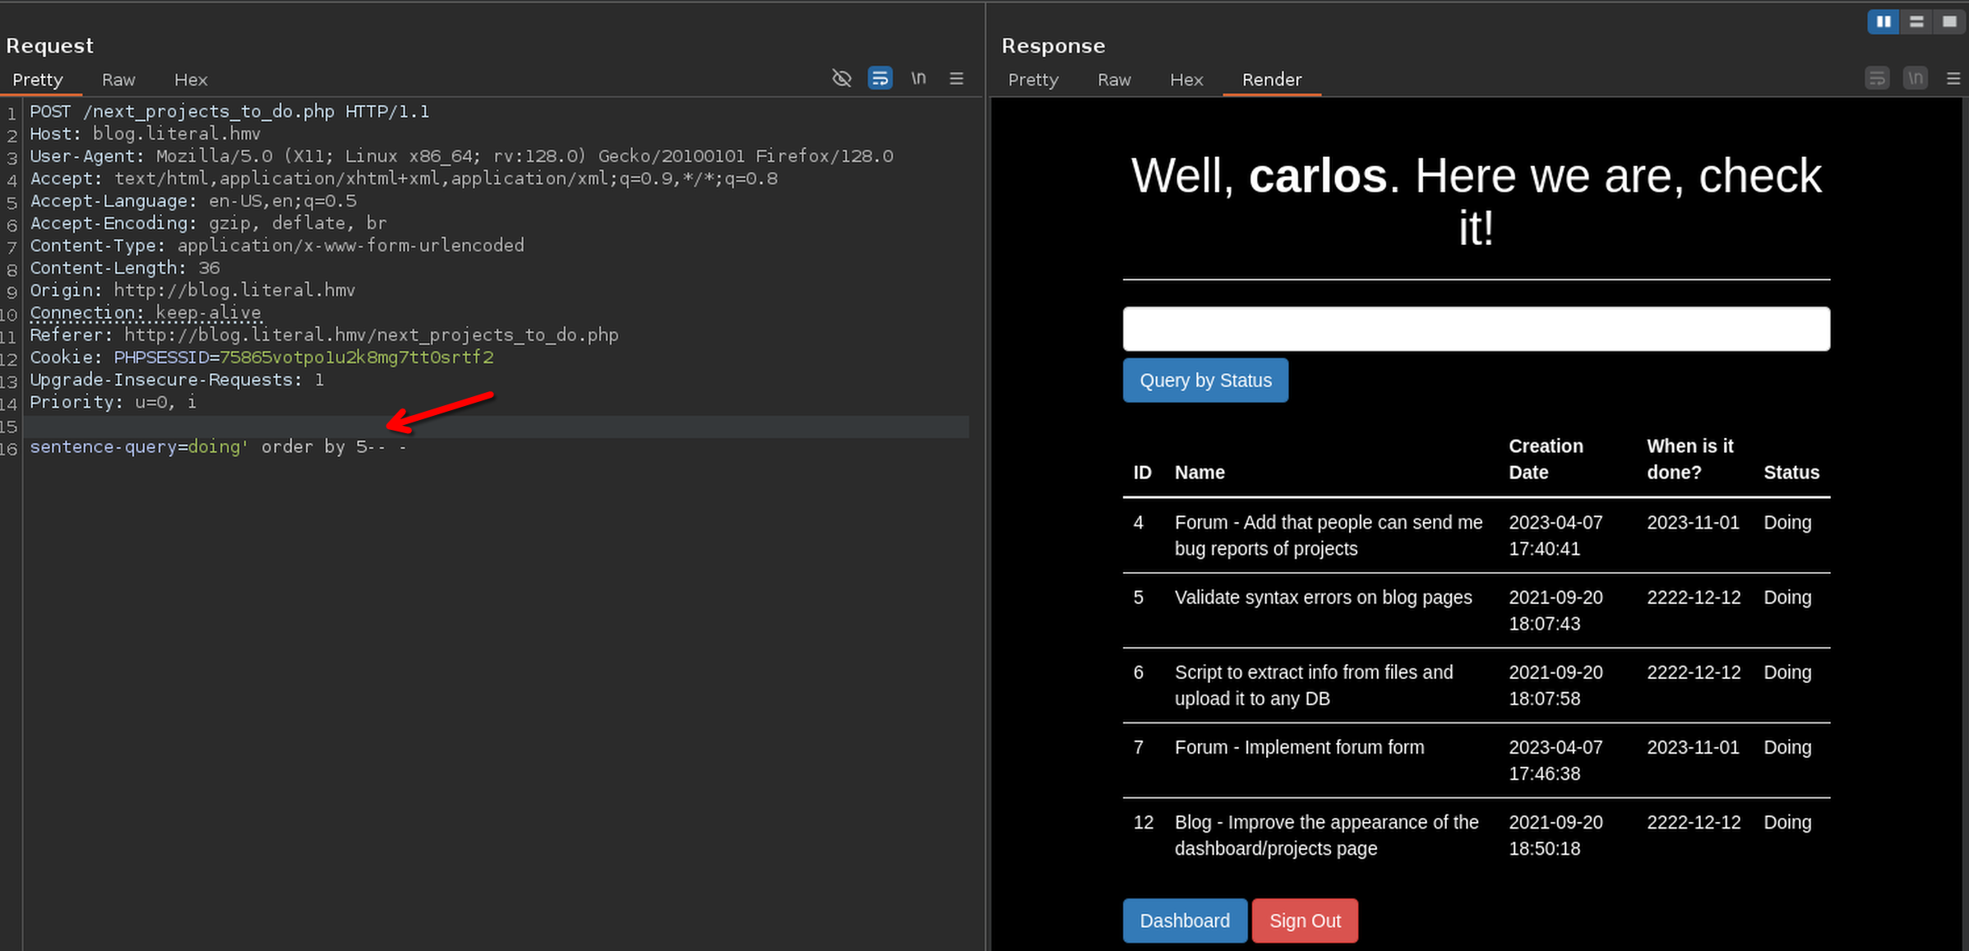Select top-bottom stacked layout icon
Image resolution: width=1969 pixels, height=951 pixels.
click(x=1916, y=21)
